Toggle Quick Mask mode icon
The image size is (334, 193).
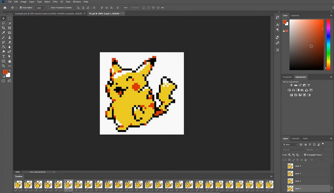(3, 81)
